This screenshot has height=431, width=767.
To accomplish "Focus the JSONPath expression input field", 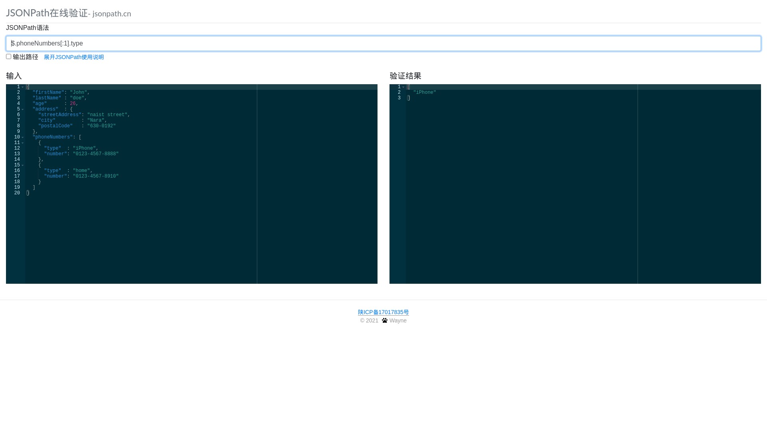I will [x=383, y=43].
